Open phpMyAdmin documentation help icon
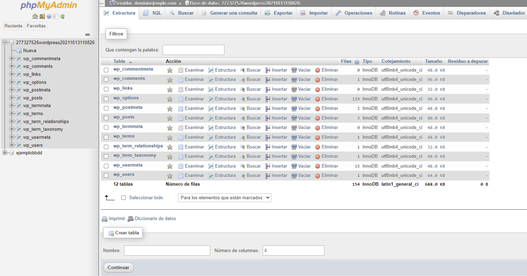527x276 pixels. coord(49,16)
